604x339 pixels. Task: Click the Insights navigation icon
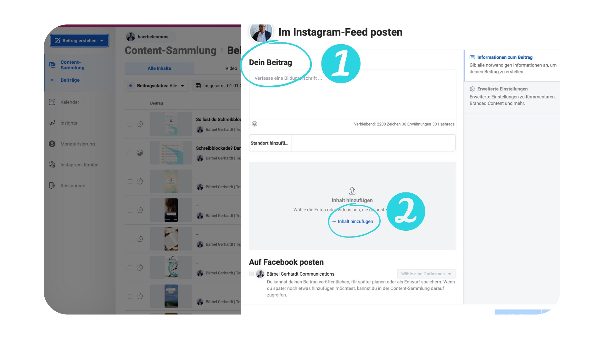pos(52,122)
